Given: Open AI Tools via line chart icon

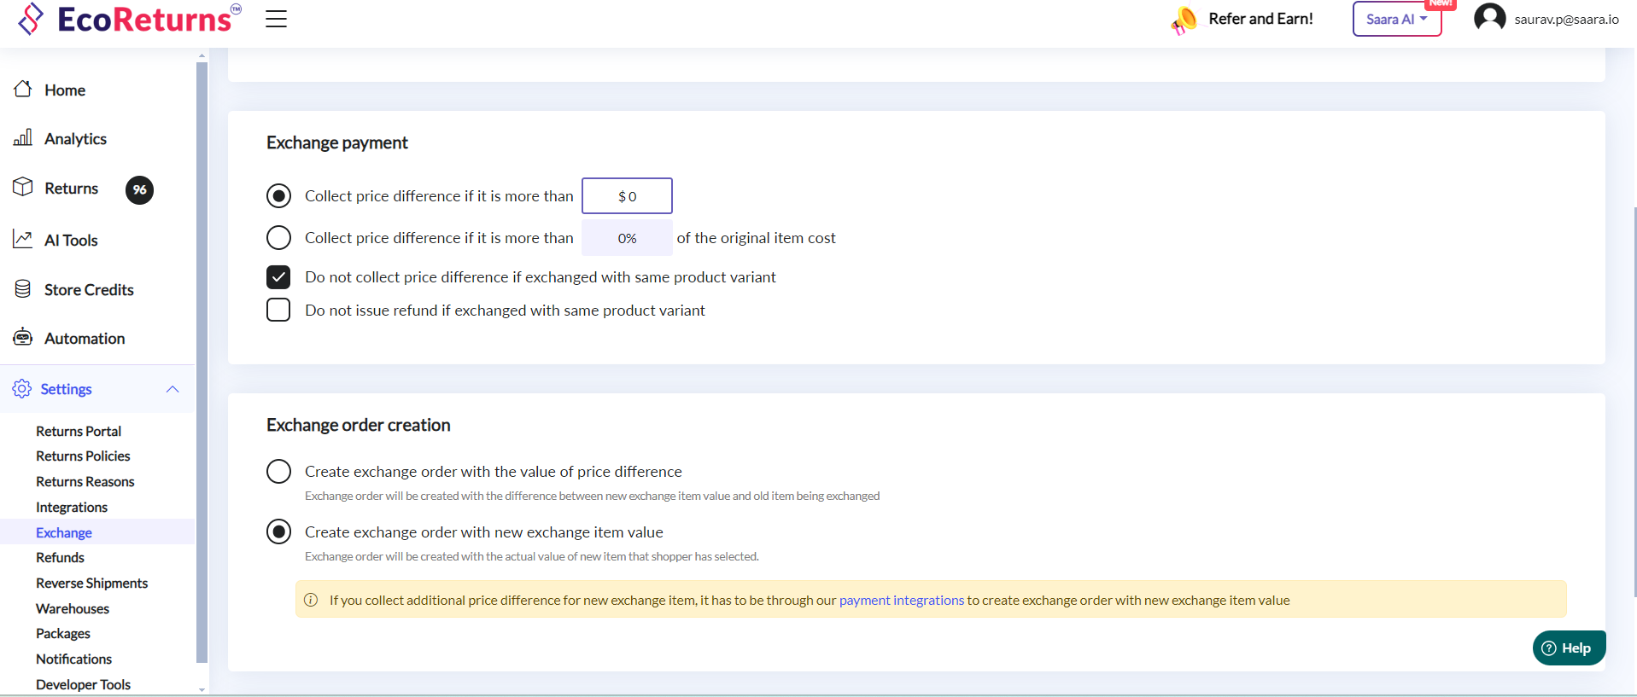Looking at the screenshot, I should coord(23,240).
